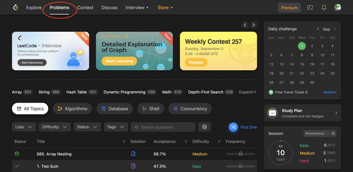Click the Pick One shuffle icon
353x172 pixels.
pos(233,127)
